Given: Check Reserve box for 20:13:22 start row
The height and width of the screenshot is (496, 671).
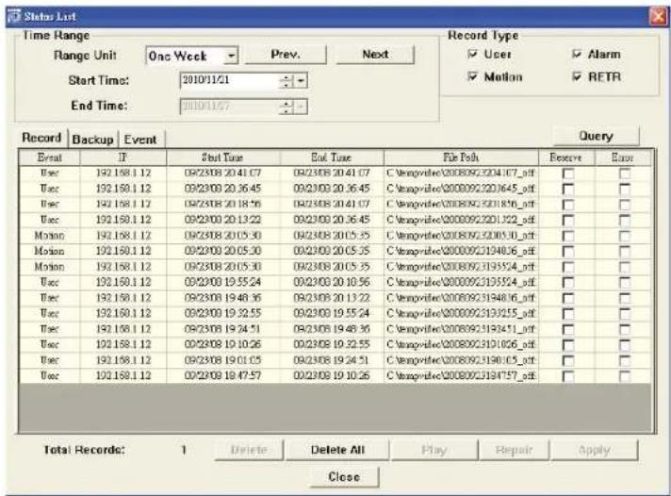Looking at the screenshot, I should tap(568, 220).
